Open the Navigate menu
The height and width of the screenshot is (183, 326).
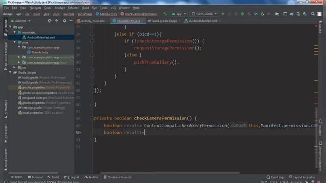[x=35, y=8]
